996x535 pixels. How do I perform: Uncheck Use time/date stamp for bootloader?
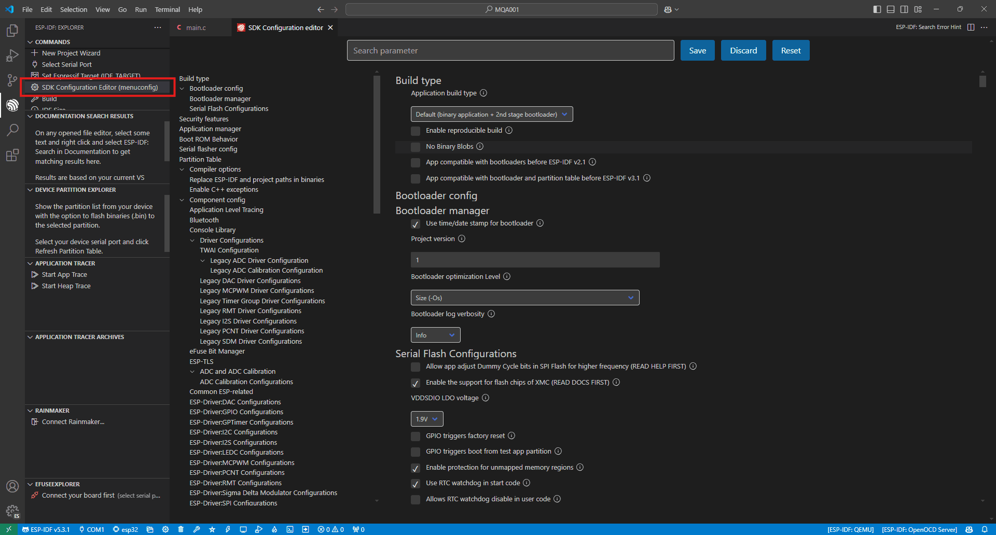pyautogui.click(x=416, y=224)
